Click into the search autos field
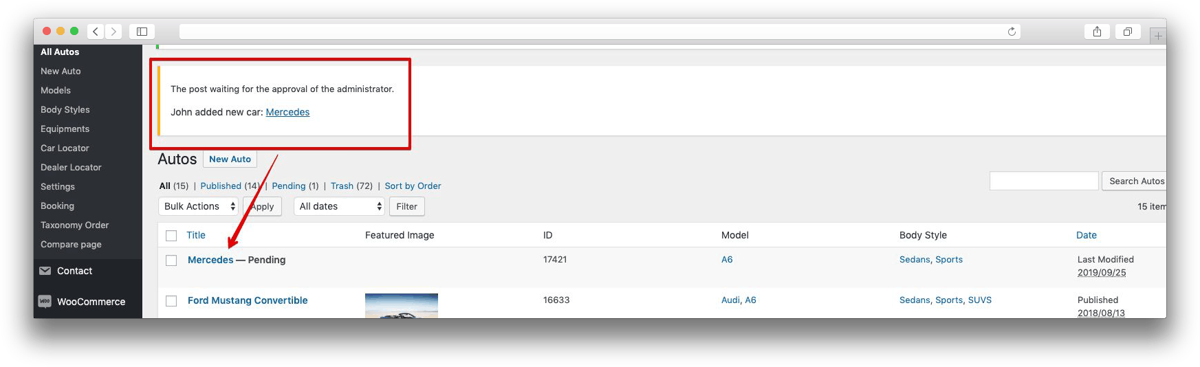The image size is (1200, 367). coord(1043,181)
